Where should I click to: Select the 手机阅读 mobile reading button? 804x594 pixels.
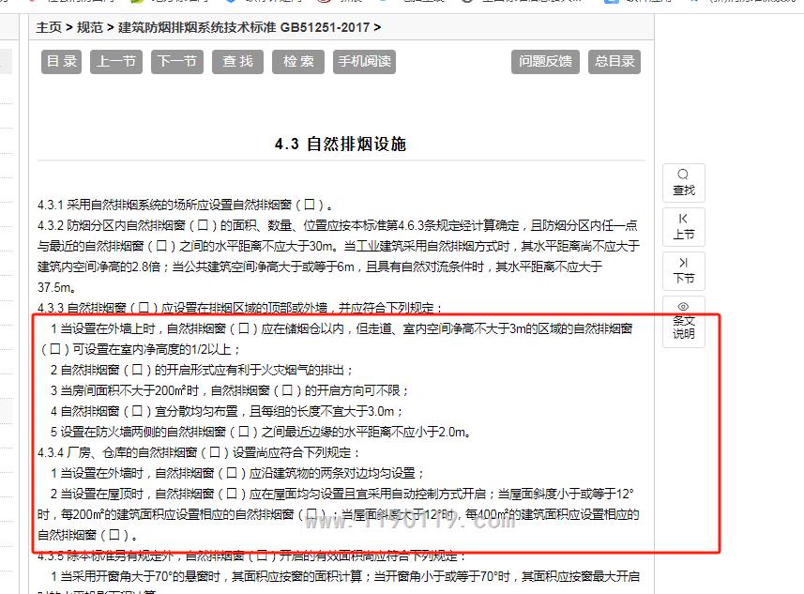[x=364, y=61]
